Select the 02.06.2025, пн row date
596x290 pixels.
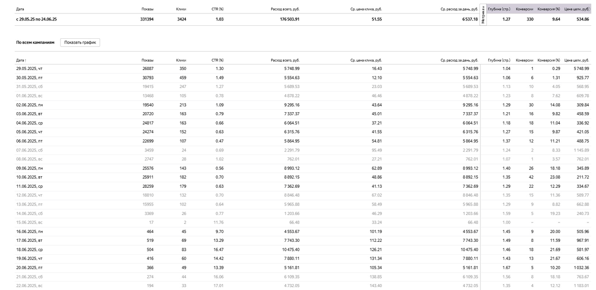pyautogui.click(x=29, y=105)
